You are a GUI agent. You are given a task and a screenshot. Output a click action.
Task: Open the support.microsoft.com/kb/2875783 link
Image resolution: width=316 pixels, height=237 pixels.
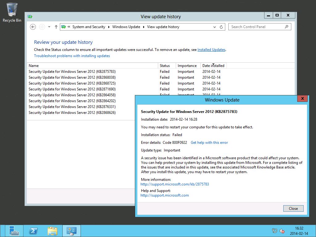pos(175,184)
